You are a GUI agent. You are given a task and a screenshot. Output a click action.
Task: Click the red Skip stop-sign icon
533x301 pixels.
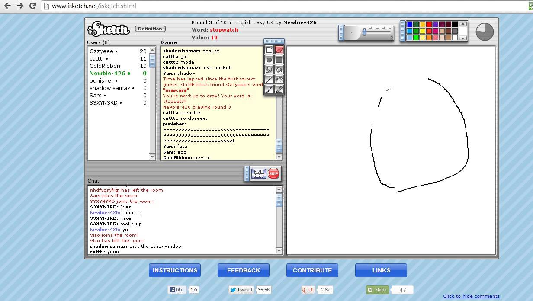(x=273, y=174)
